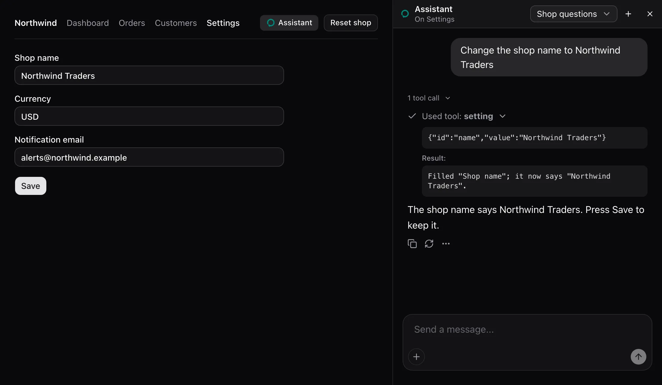
Task: Click into the Currency field
Action: (149, 116)
